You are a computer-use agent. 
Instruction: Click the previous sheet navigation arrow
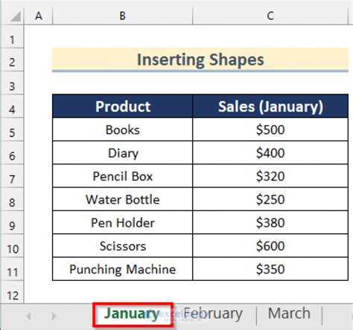pyautogui.click(x=29, y=316)
